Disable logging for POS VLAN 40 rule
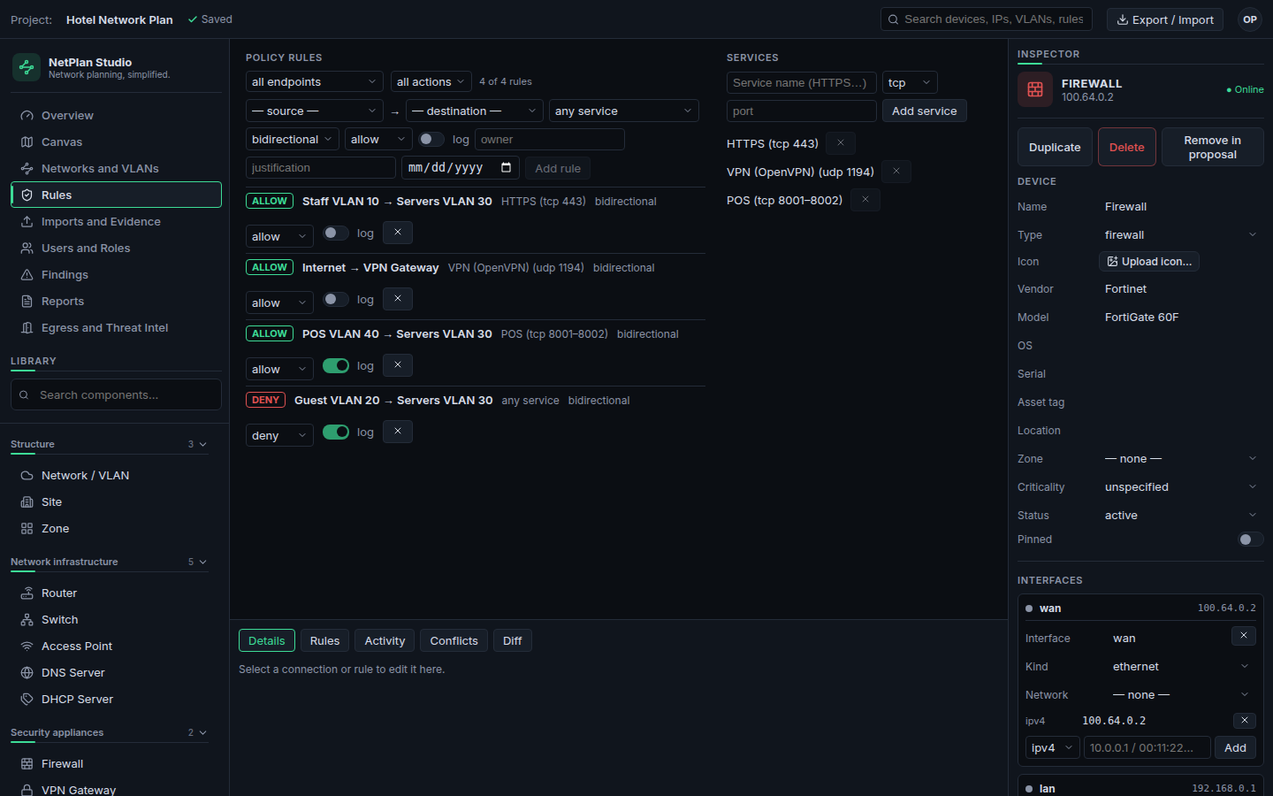1273x796 pixels. pyautogui.click(x=336, y=365)
